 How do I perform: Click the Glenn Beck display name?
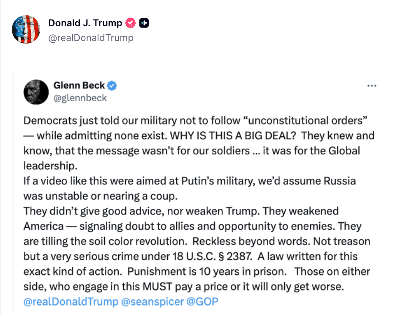click(79, 86)
